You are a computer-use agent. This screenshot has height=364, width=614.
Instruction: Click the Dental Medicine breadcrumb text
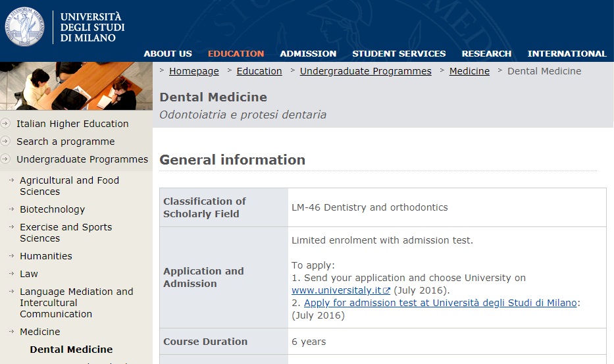544,71
